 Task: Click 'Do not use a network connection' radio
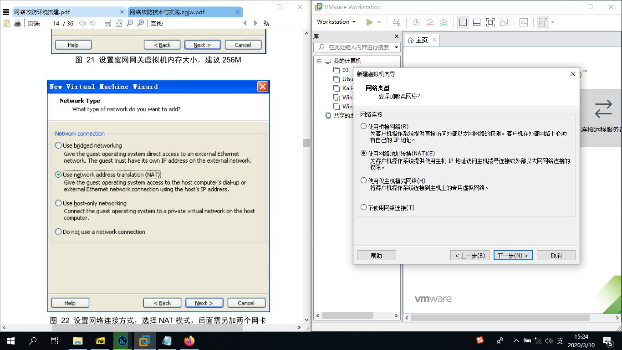tap(58, 232)
